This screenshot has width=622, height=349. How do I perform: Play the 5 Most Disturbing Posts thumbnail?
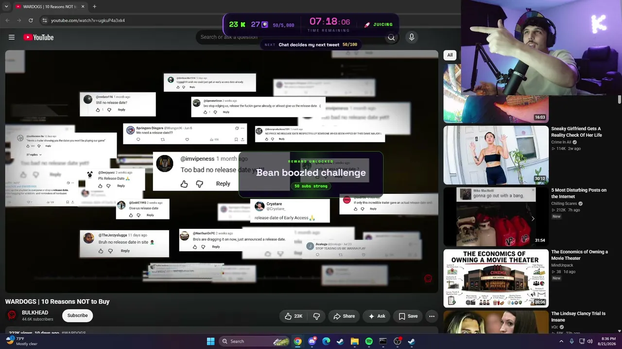pos(496,217)
